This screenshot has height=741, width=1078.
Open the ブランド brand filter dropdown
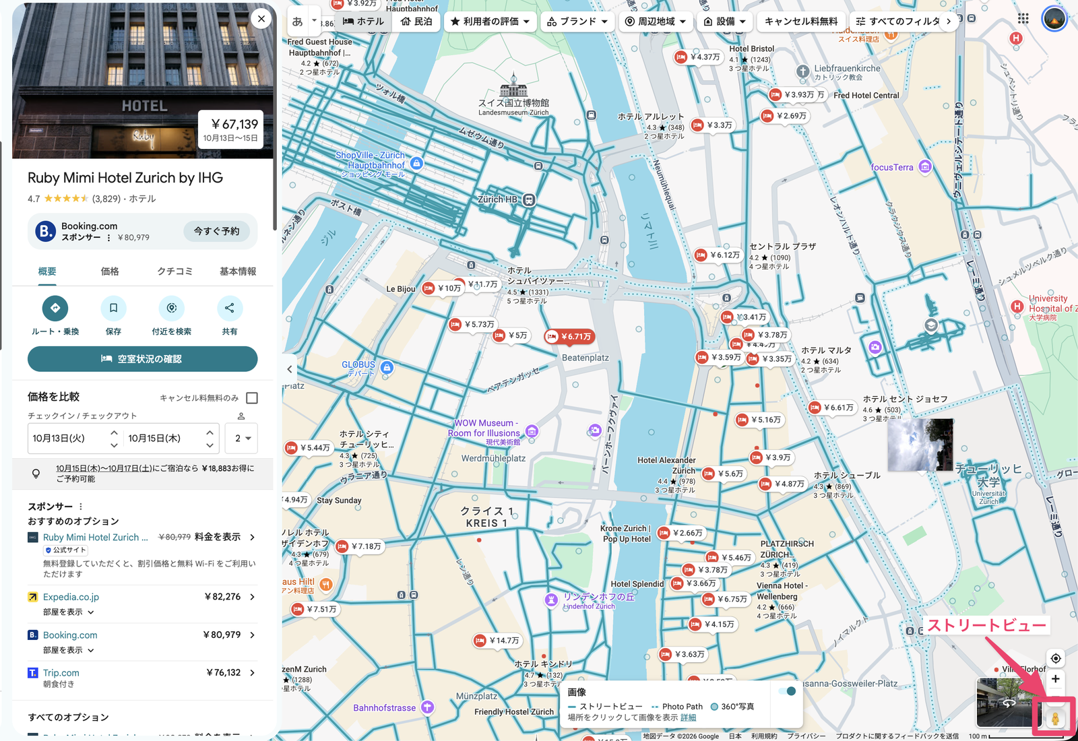pos(577,22)
